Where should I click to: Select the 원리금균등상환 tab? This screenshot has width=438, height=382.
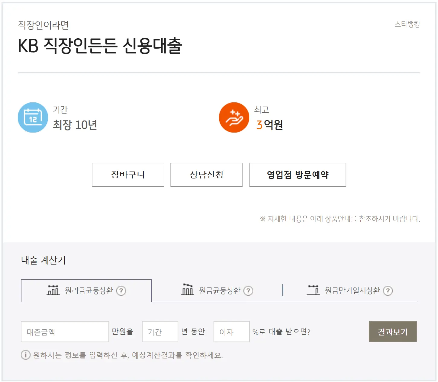click(86, 291)
